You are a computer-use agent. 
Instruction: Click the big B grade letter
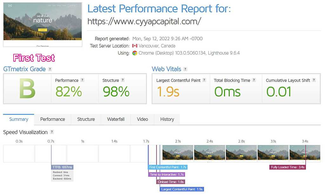click(x=27, y=89)
